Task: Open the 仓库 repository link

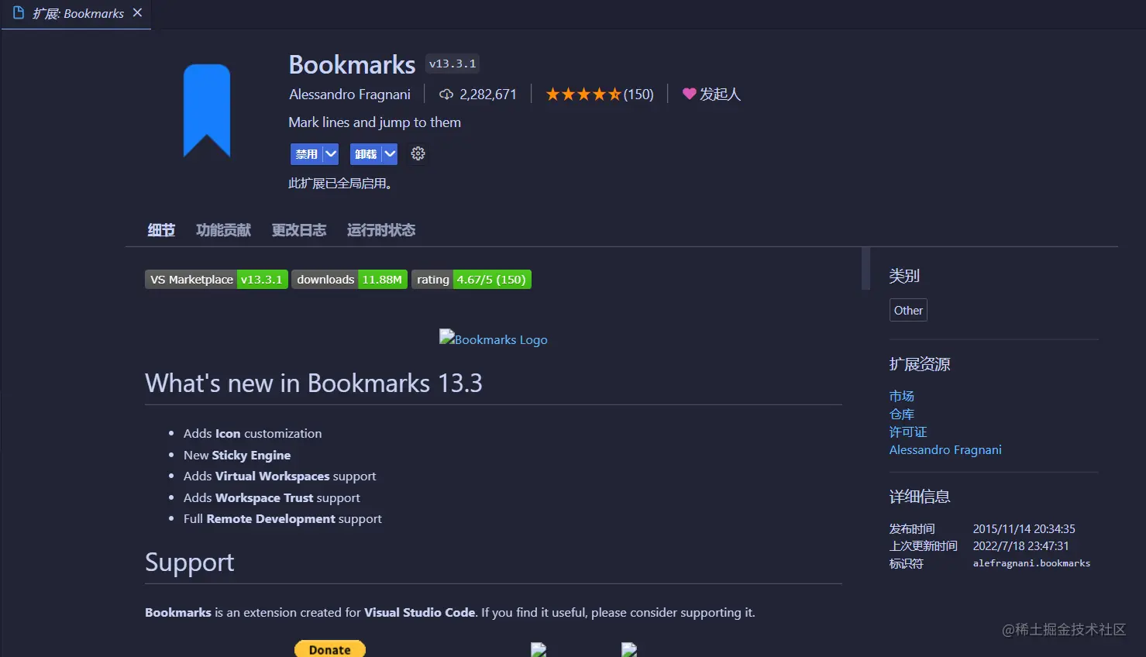Action: [x=902, y=414]
